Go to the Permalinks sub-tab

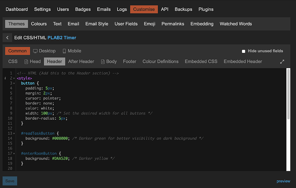click(x=173, y=24)
